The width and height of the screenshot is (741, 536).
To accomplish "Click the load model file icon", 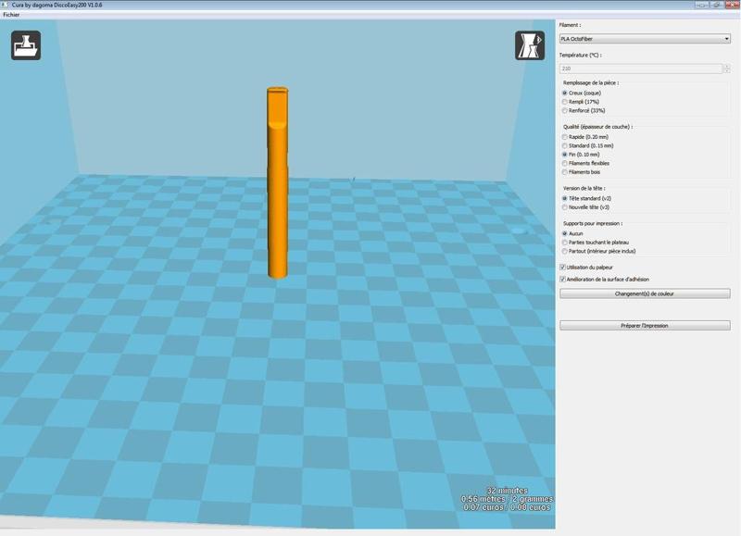I will [x=26, y=45].
